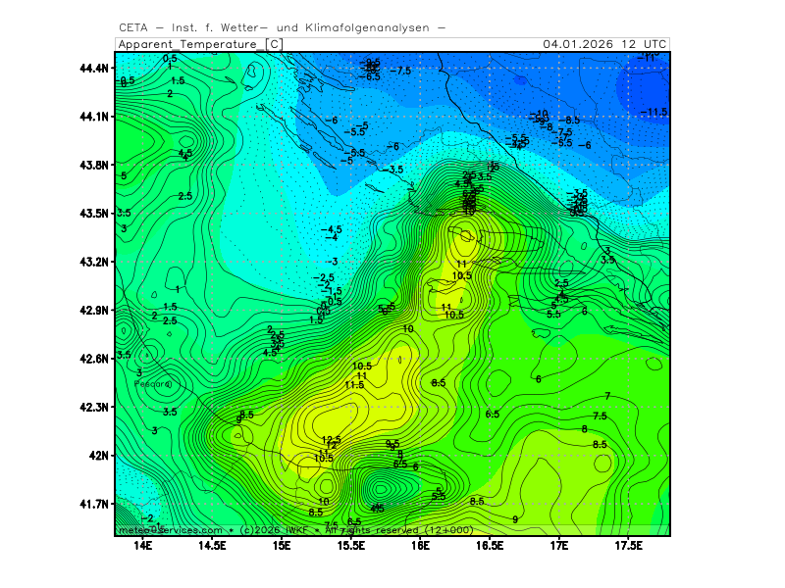Click the -7.5 contour label at the top
The height and width of the screenshot is (588, 785).
tap(400, 71)
